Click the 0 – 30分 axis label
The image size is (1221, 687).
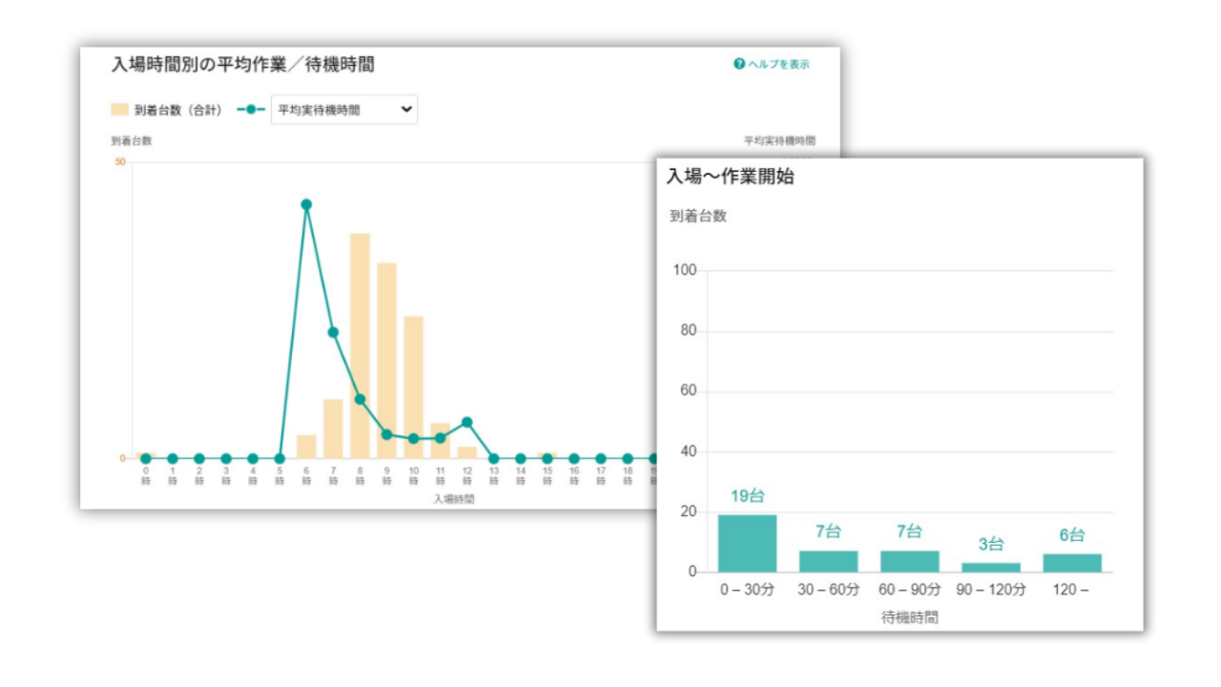[x=747, y=590]
